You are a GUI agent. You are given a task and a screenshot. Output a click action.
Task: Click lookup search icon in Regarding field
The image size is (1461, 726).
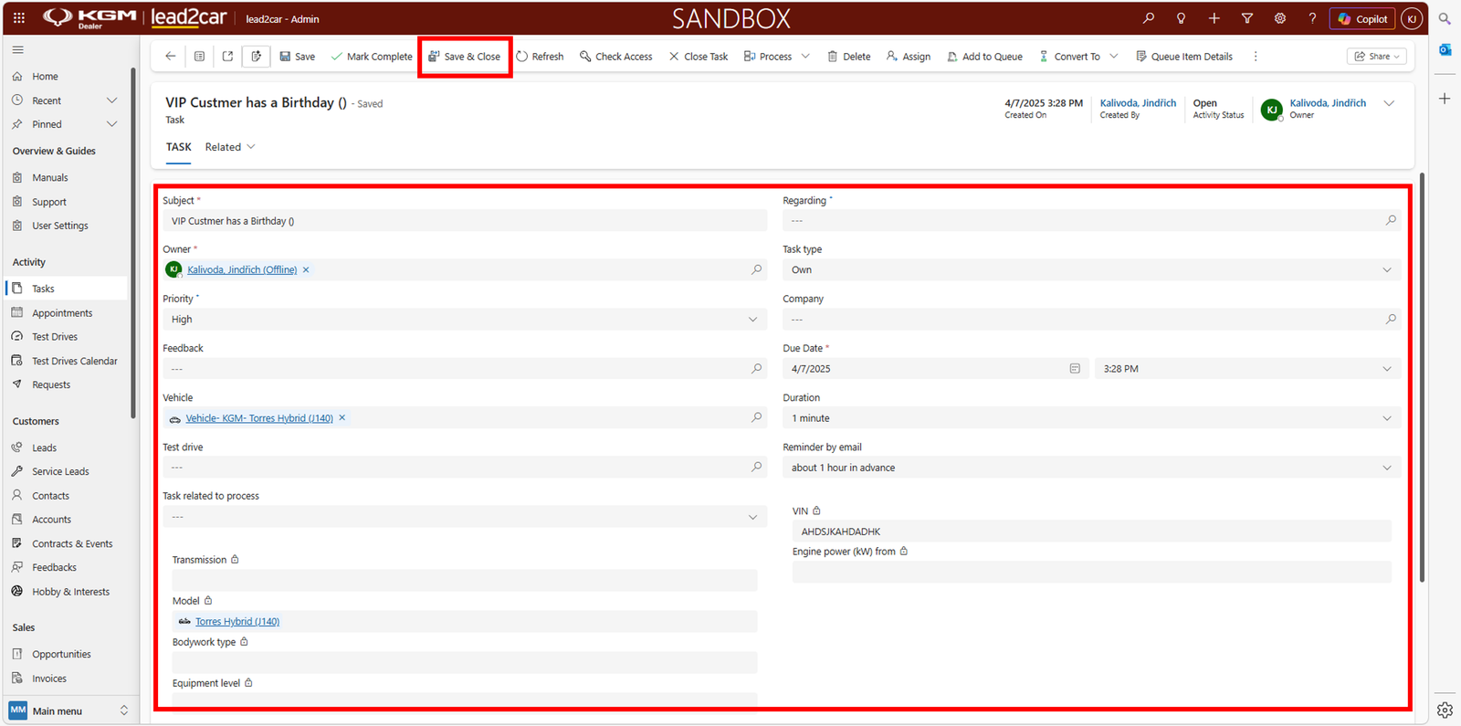point(1391,220)
